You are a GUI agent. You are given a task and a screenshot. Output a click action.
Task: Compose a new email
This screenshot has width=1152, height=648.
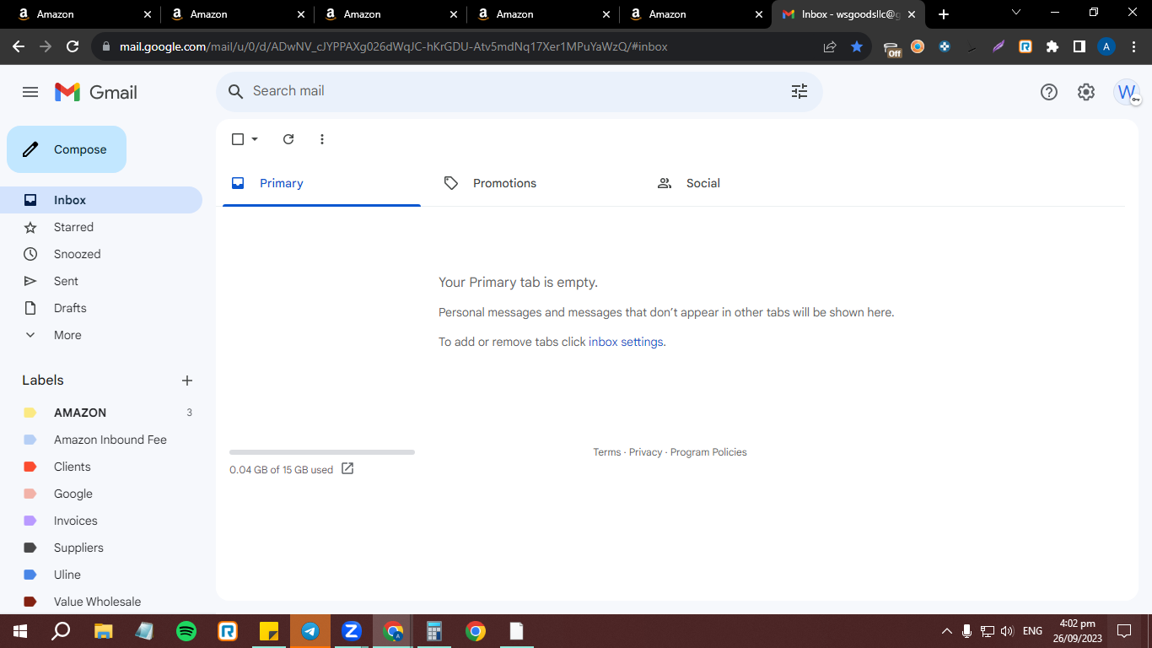(x=67, y=149)
